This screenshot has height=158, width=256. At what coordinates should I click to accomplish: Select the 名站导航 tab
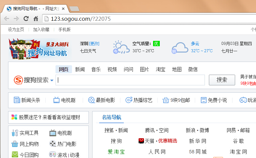tap(111, 117)
